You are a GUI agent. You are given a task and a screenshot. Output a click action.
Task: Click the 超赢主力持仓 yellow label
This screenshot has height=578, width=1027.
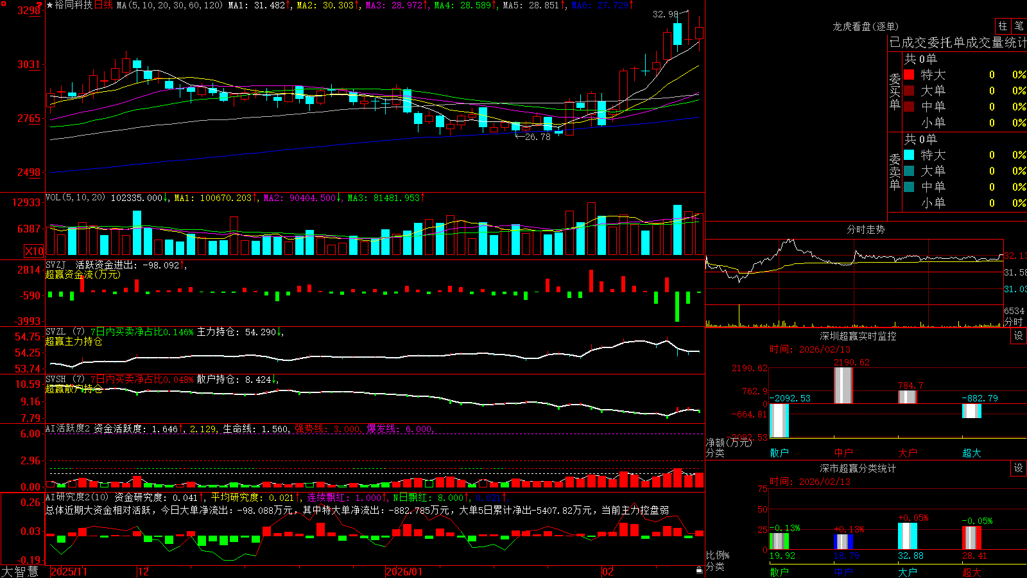74,341
